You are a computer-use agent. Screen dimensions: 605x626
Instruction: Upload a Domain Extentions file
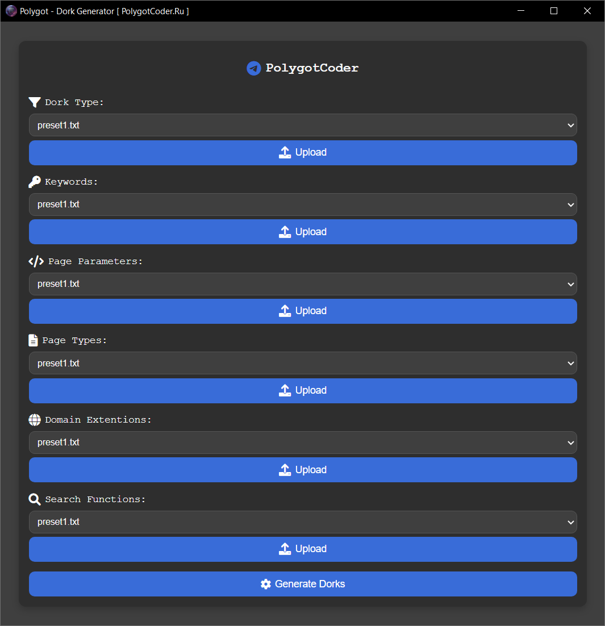303,470
